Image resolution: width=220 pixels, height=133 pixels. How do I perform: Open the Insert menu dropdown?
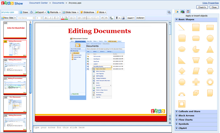pyautogui.click(x=131, y=18)
